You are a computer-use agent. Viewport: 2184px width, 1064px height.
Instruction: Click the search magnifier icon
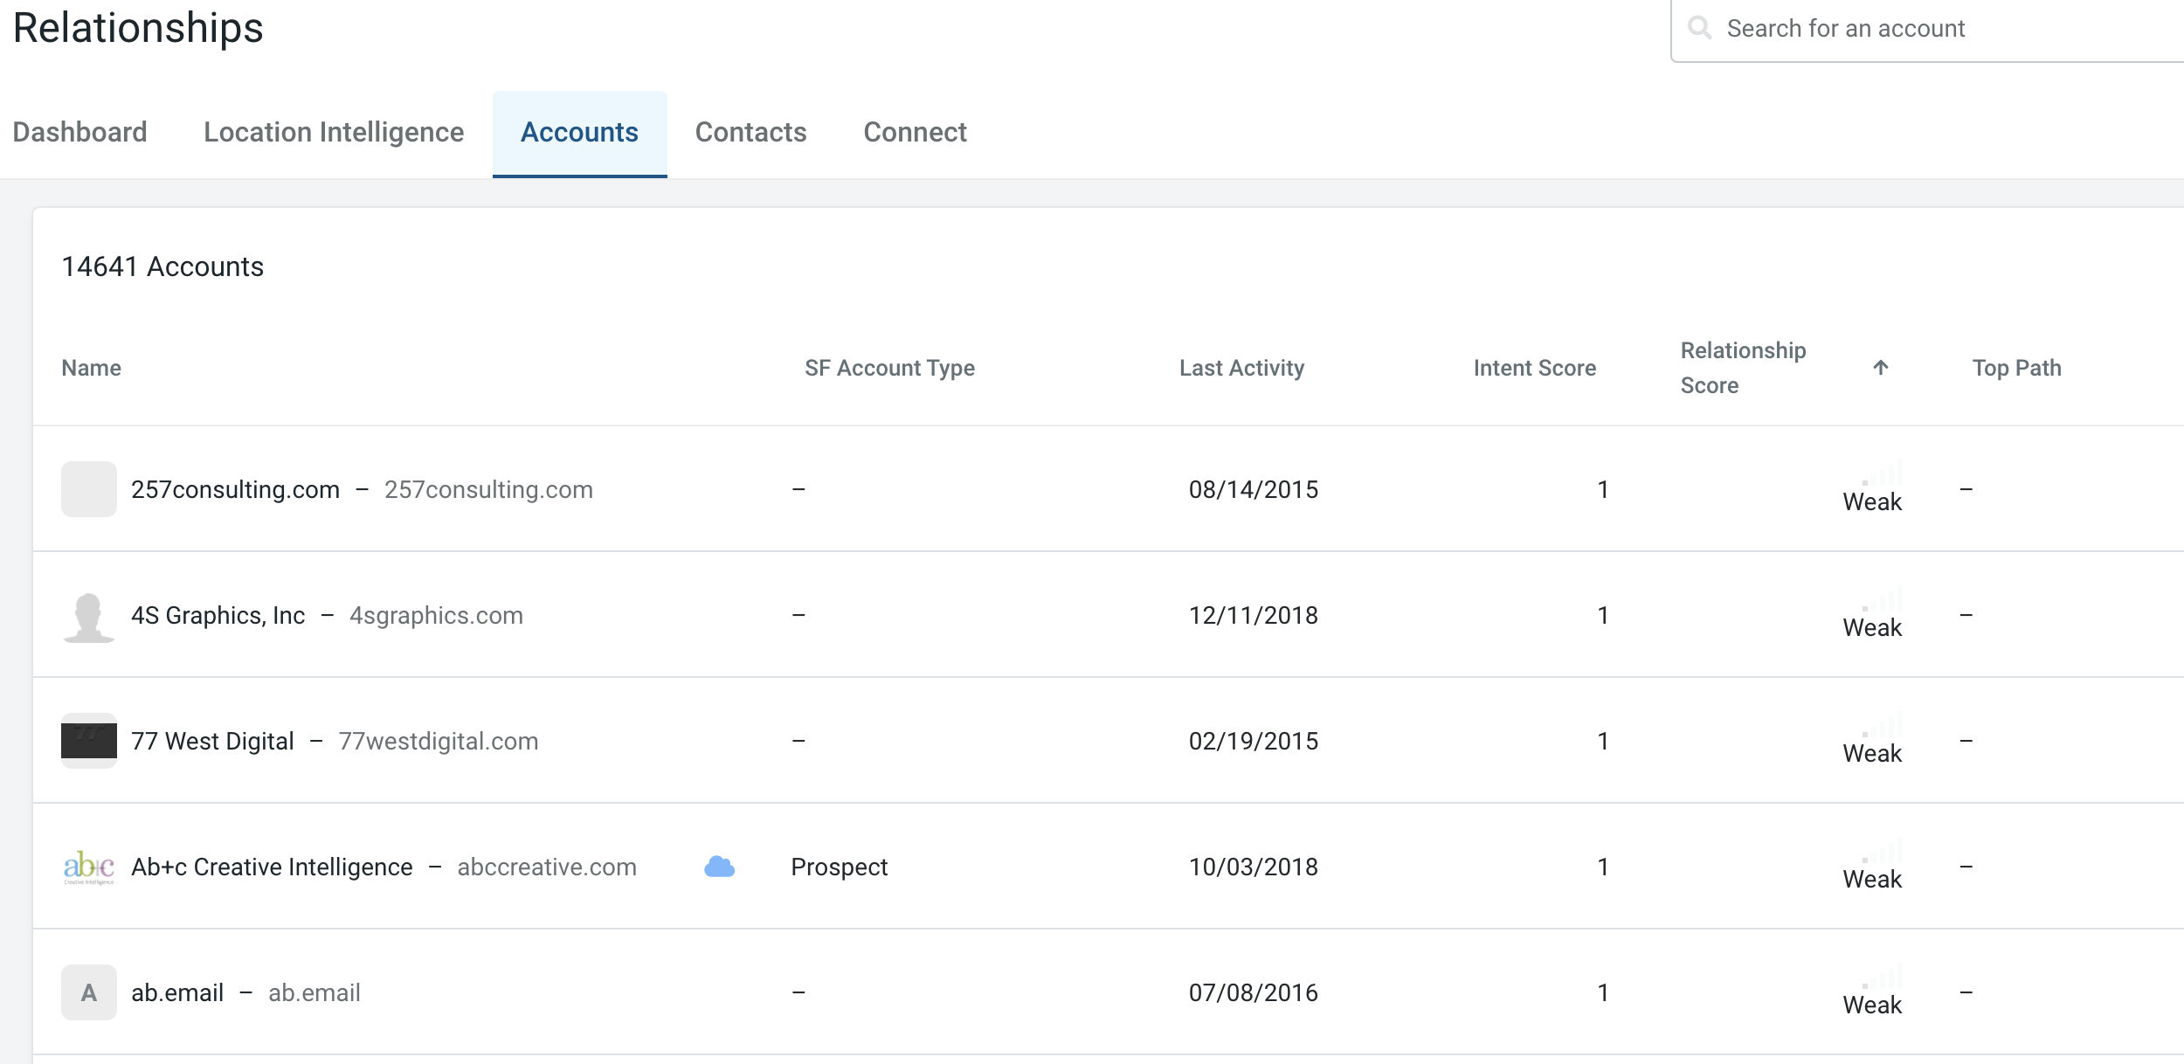pyautogui.click(x=1699, y=28)
